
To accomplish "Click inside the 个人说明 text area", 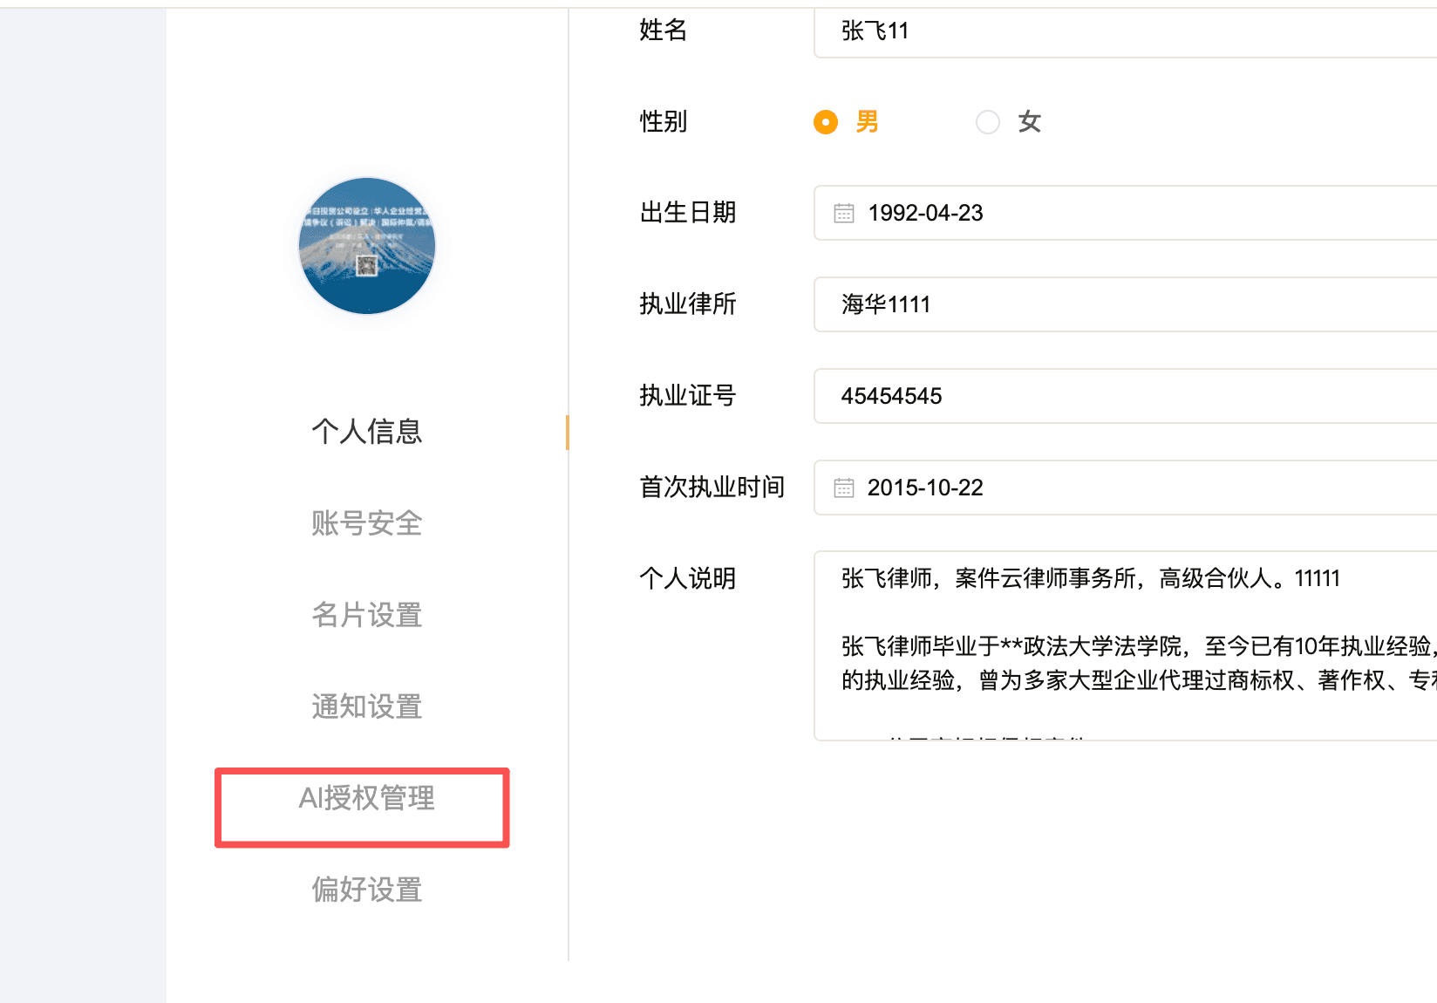I will coord(1125,645).
